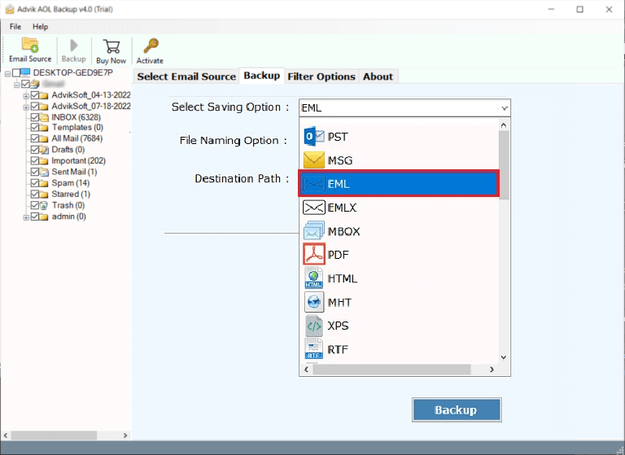Pick the XPS code file icon
625x455 pixels.
(x=313, y=326)
